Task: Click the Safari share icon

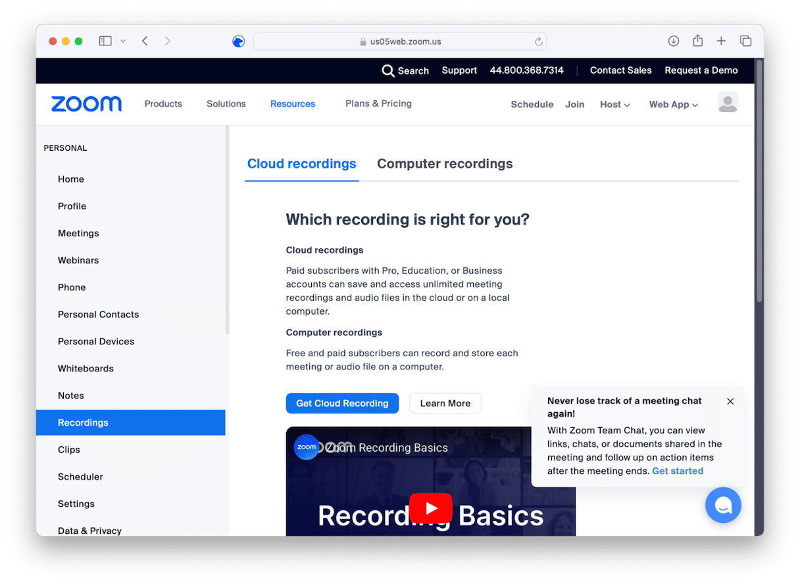Action: pyautogui.click(x=697, y=41)
